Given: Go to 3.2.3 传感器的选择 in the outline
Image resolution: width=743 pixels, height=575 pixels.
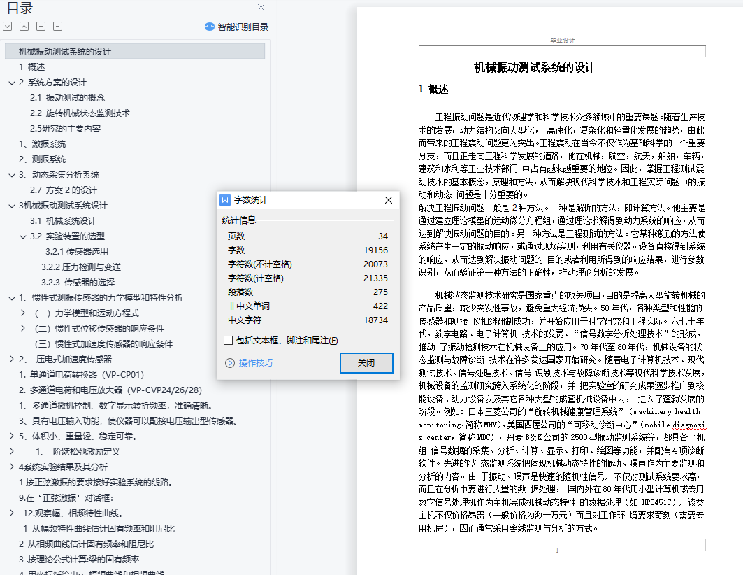Looking at the screenshot, I should coord(78,283).
